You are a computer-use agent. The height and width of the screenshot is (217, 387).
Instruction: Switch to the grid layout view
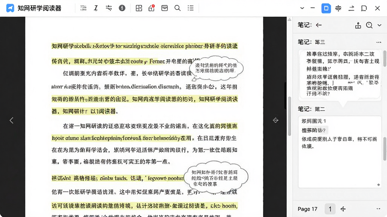(x=139, y=8)
